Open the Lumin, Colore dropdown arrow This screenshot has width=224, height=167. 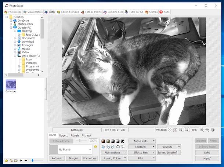coord(125,158)
